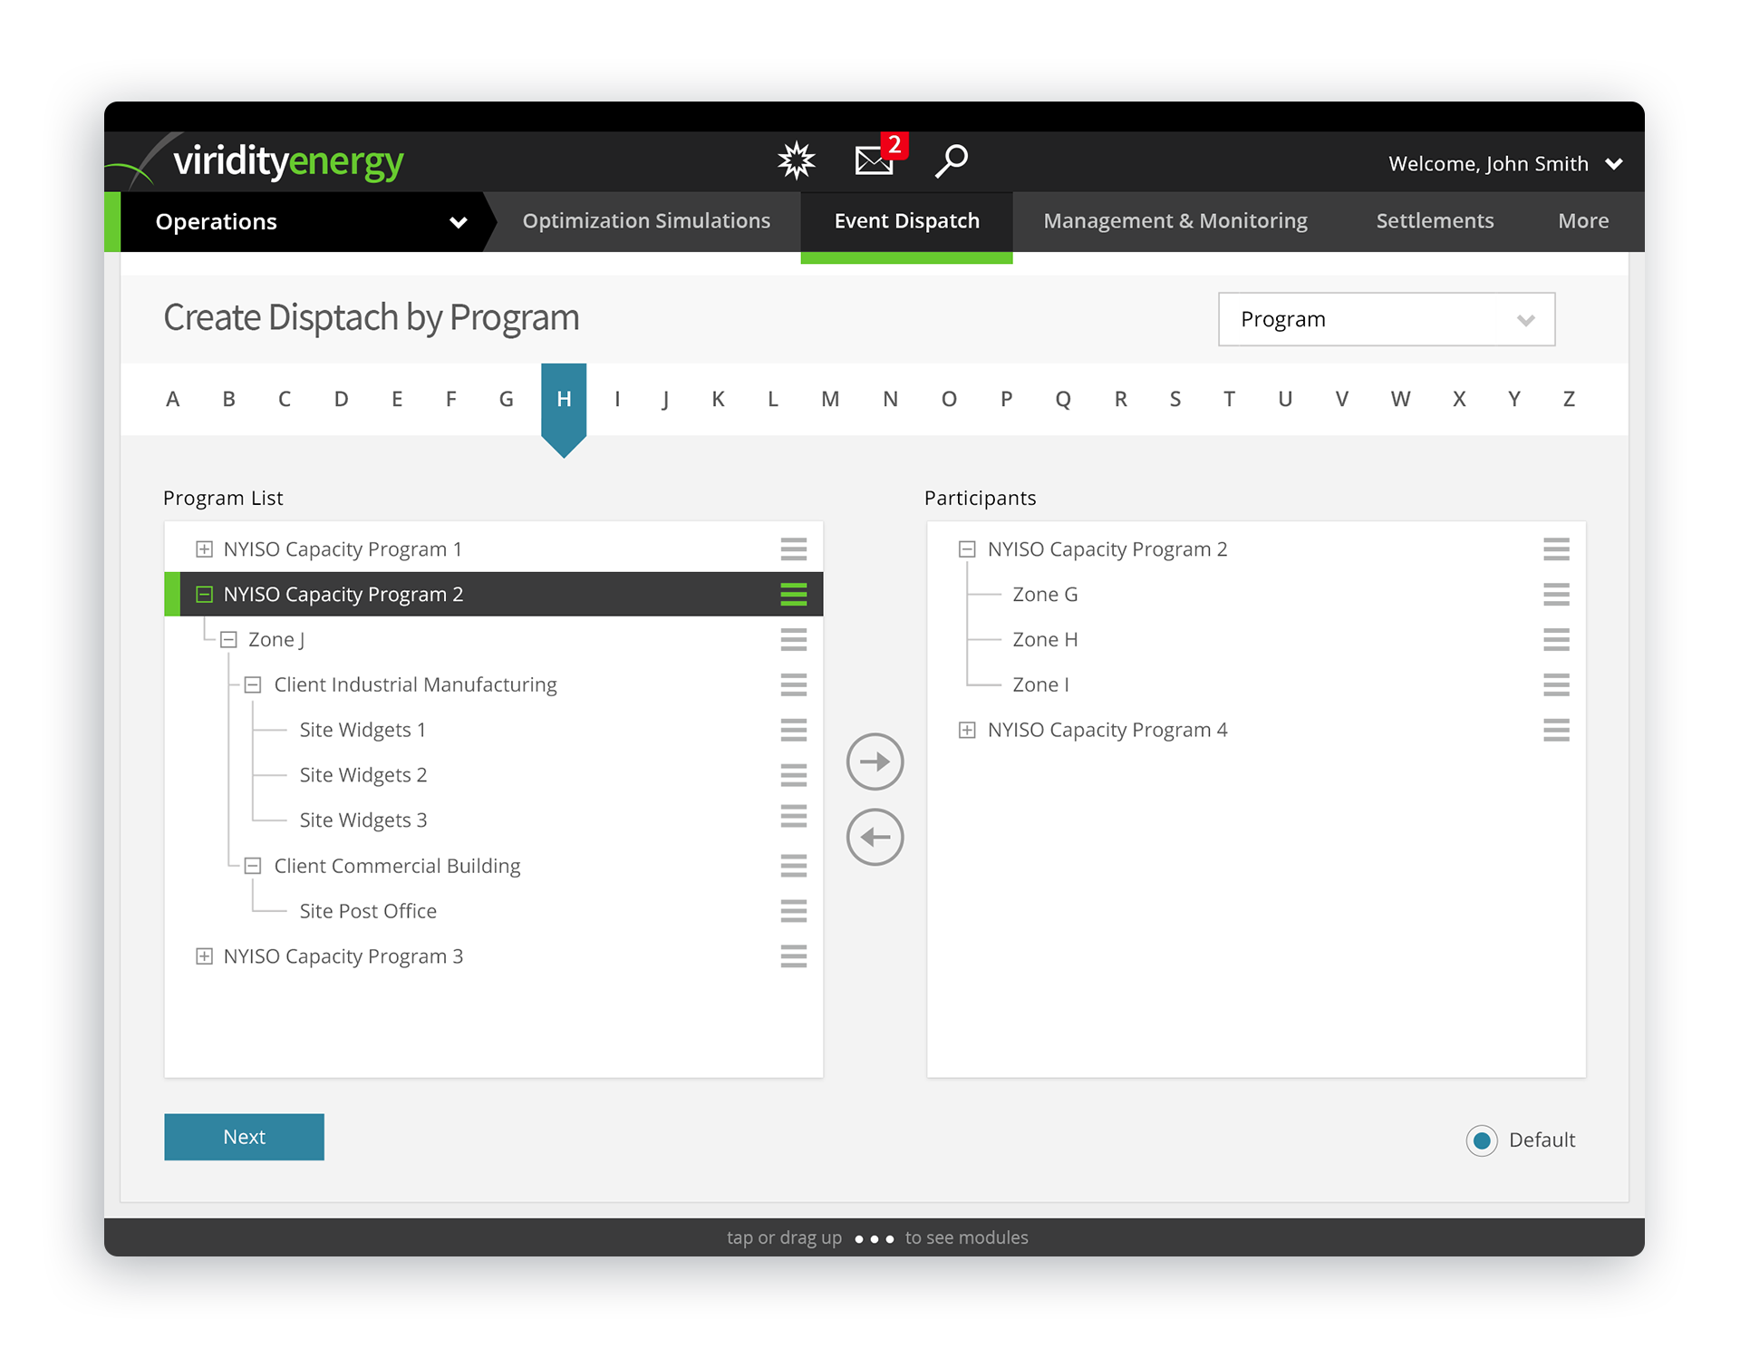Viewport: 1740px width, 1358px height.
Task: Select Zone I in Participants
Action: coord(1256,684)
